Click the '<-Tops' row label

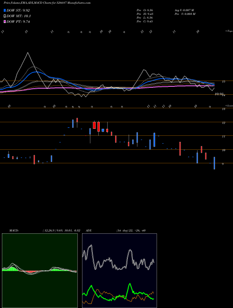coord(229,31)
